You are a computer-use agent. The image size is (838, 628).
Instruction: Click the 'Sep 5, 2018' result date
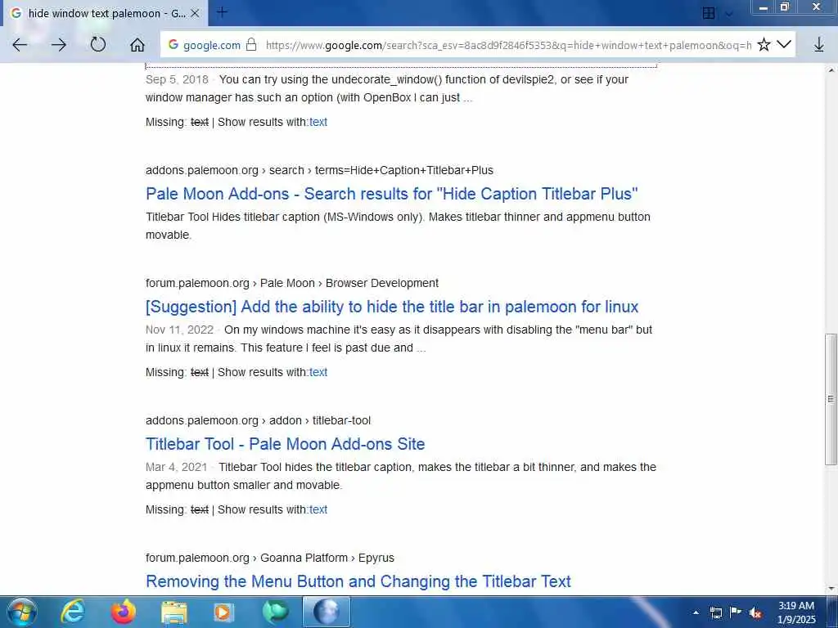177,79
